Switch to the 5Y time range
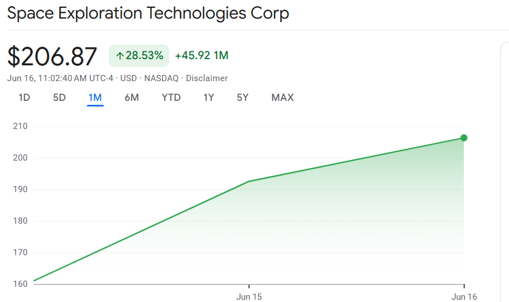Viewport: 509px width, 302px height. tap(242, 97)
